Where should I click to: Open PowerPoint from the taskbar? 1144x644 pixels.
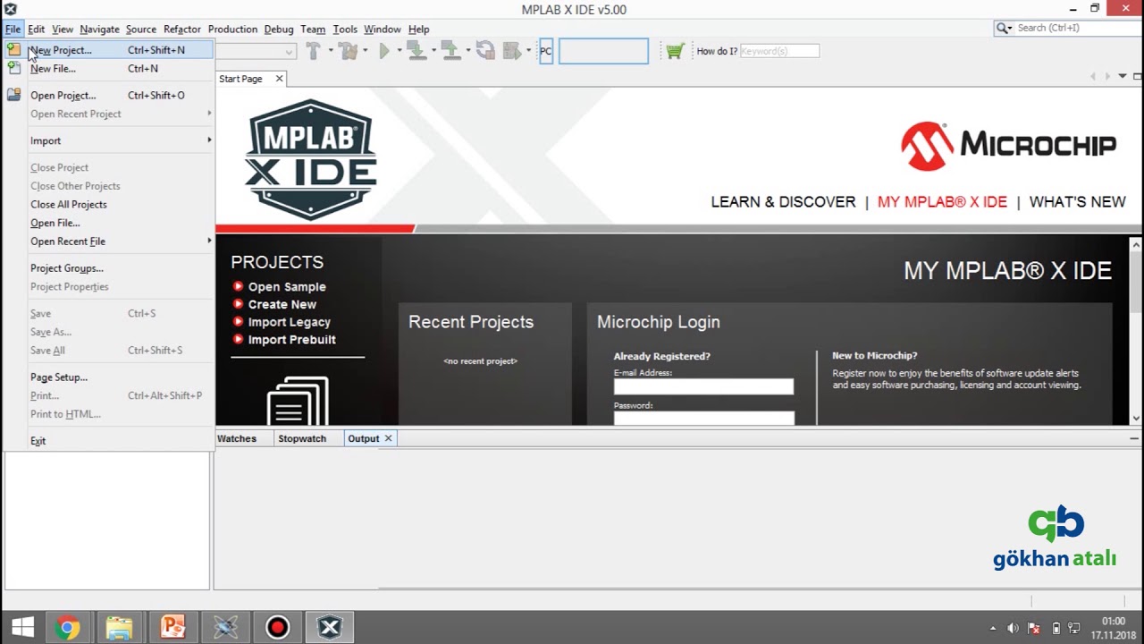(x=172, y=628)
